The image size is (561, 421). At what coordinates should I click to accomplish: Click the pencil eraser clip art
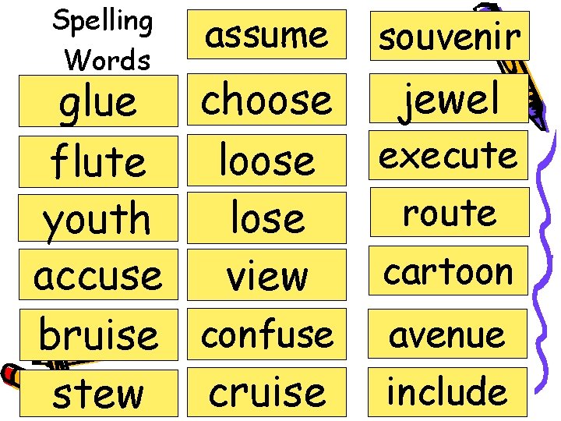[10, 377]
